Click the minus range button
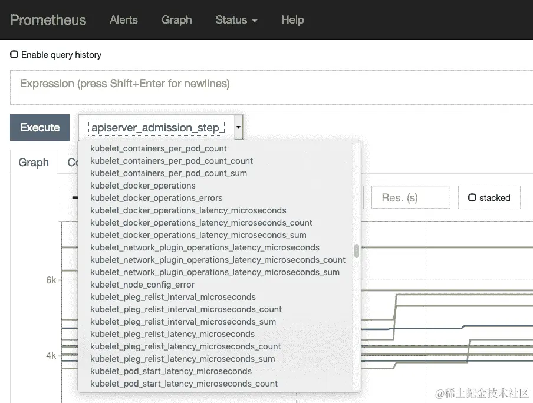The width and height of the screenshot is (533, 403). pyautogui.click(x=70, y=197)
